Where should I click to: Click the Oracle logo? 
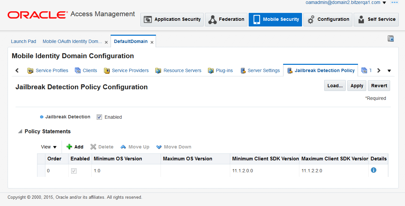tap(37, 15)
